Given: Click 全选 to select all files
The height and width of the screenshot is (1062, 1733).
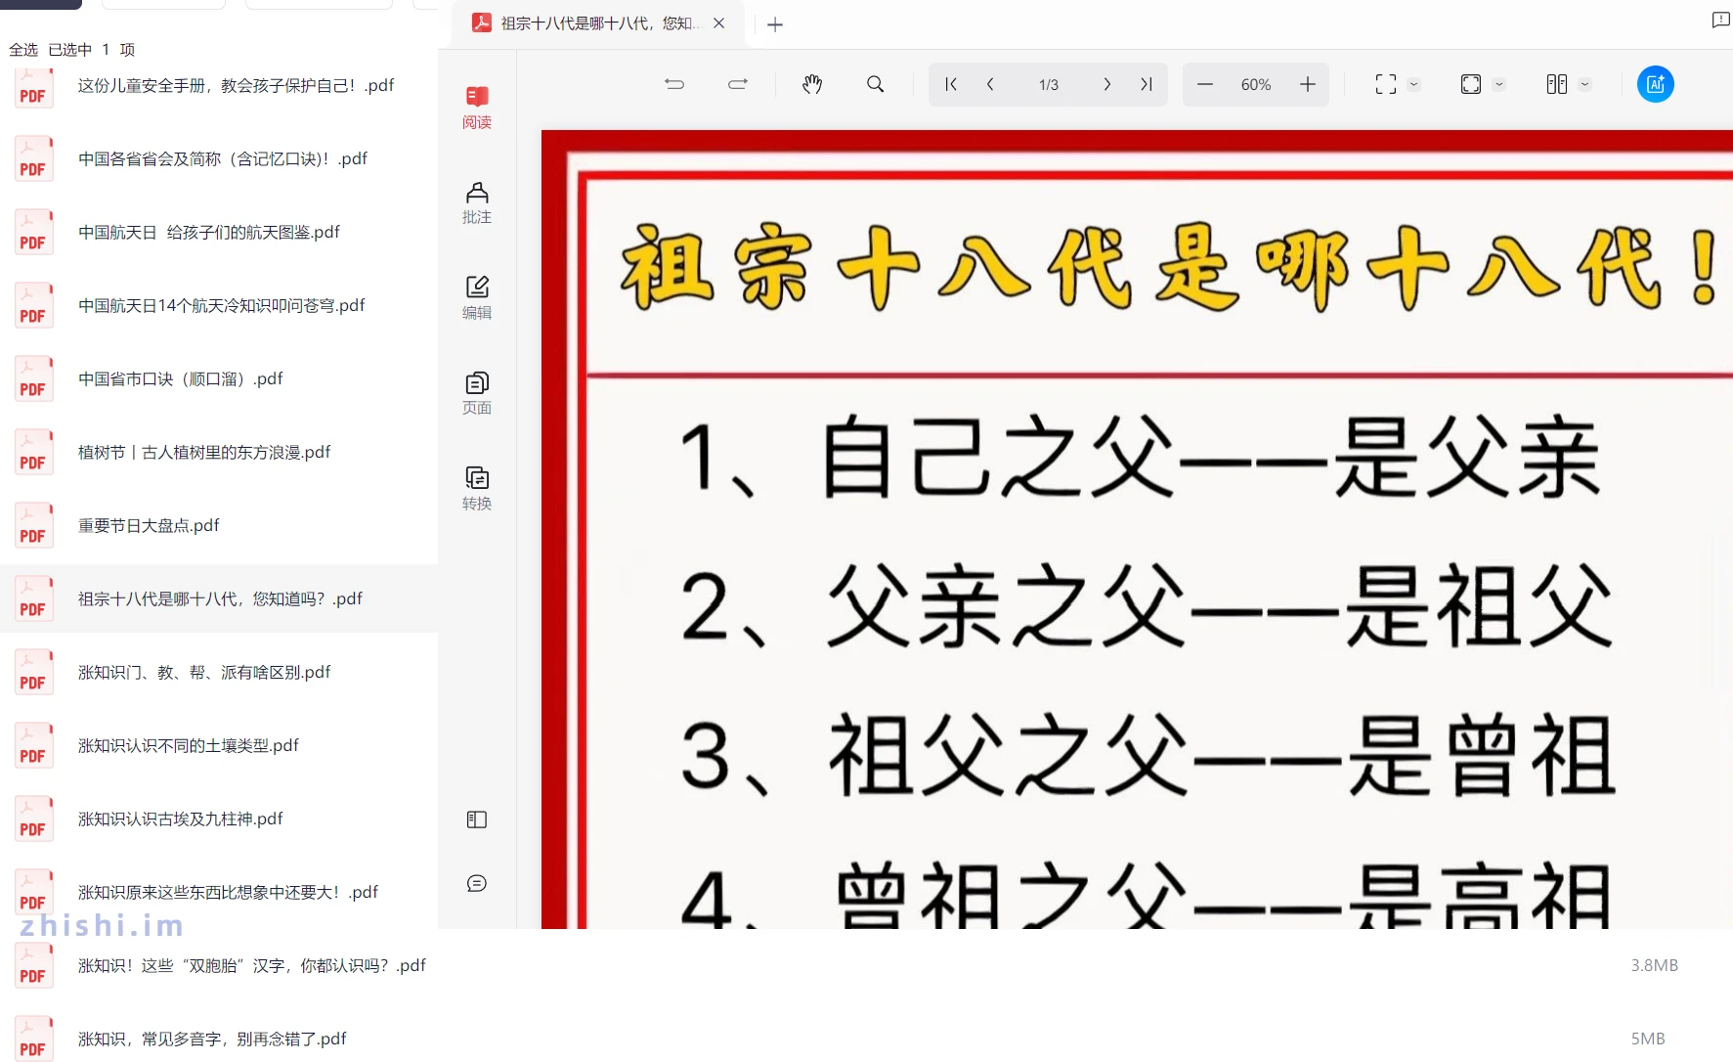Looking at the screenshot, I should pyautogui.click(x=23, y=50).
